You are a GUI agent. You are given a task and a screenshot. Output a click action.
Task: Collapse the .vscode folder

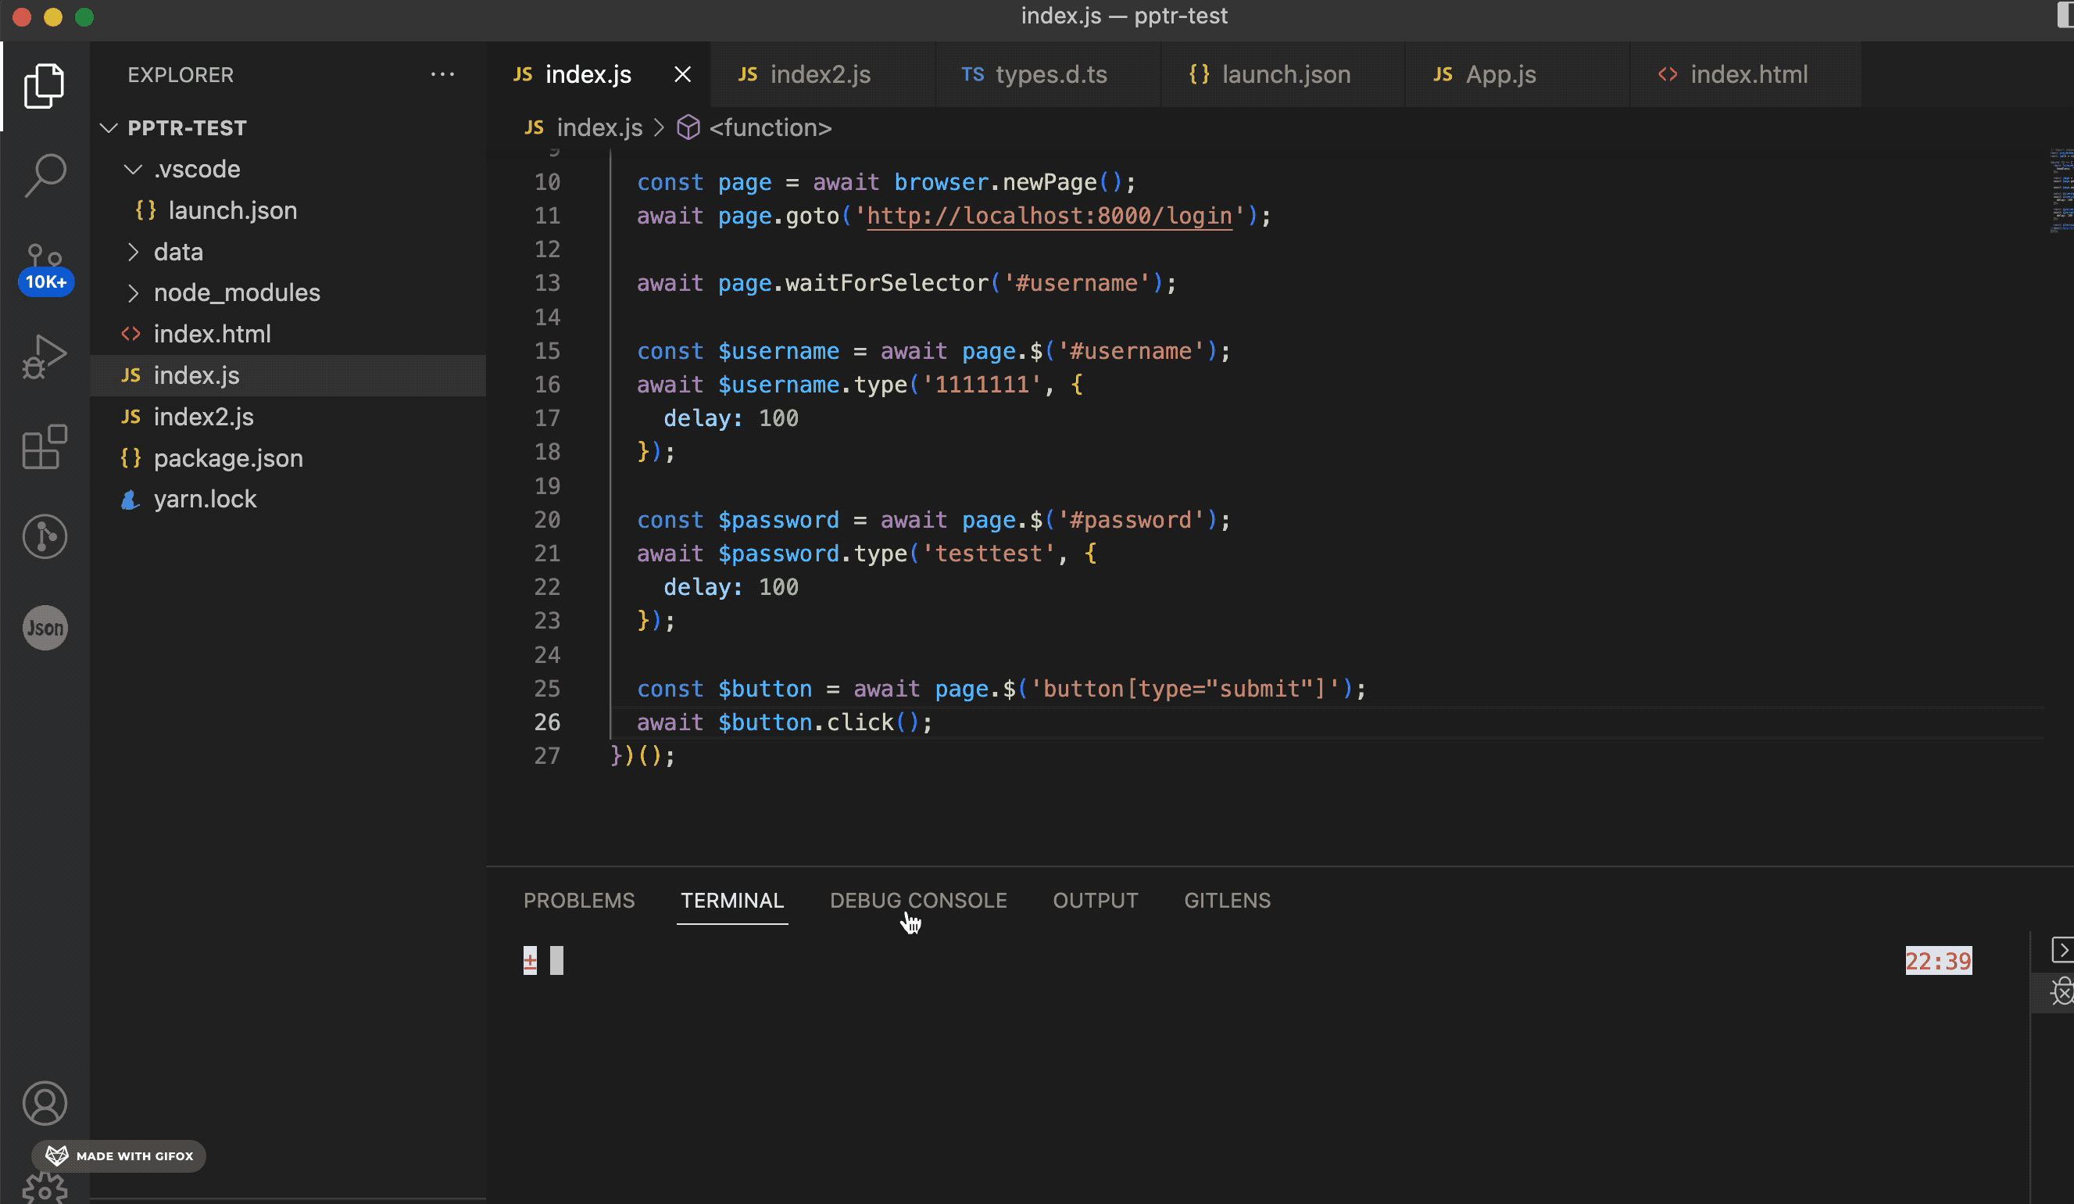click(133, 170)
